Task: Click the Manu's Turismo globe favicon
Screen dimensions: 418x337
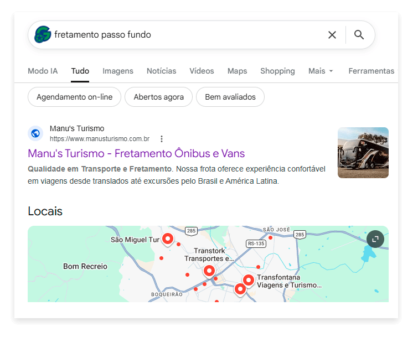Action: [x=35, y=133]
